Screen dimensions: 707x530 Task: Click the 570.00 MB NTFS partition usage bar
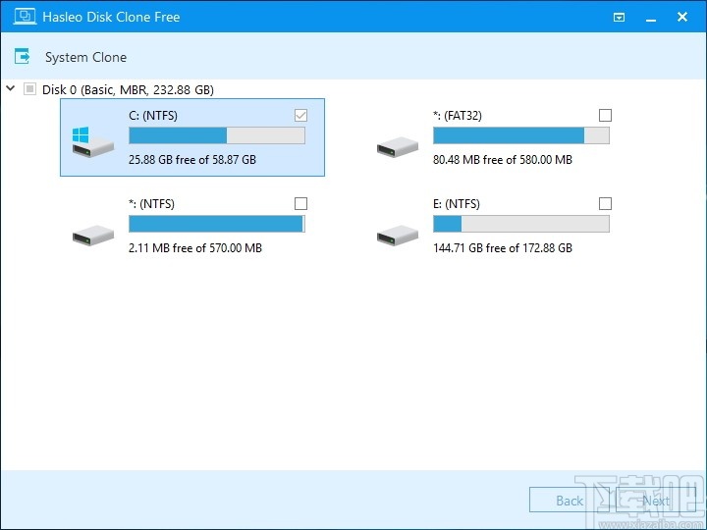point(217,224)
